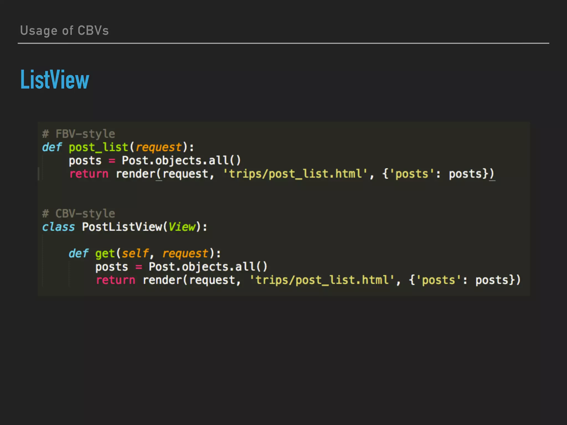The image size is (567, 425).
Task: Select the '# CBV-style' comment line
Action: (79, 214)
